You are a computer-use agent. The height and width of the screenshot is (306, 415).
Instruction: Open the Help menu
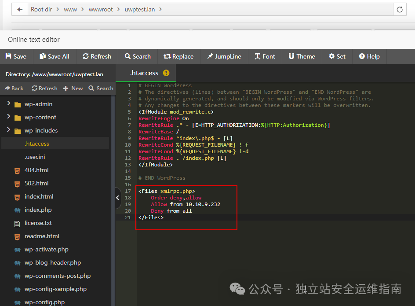(369, 56)
